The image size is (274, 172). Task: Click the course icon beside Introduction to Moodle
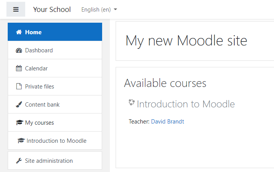131,102
